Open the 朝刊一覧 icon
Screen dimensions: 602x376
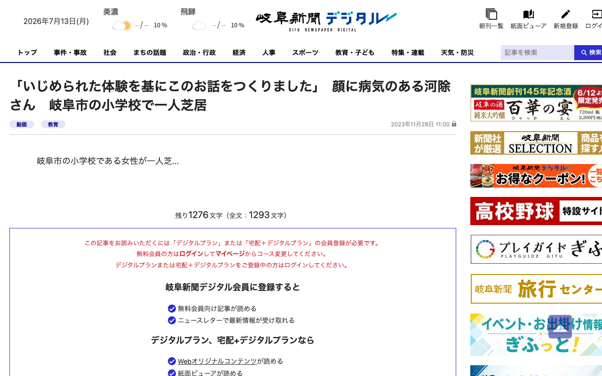click(x=491, y=15)
